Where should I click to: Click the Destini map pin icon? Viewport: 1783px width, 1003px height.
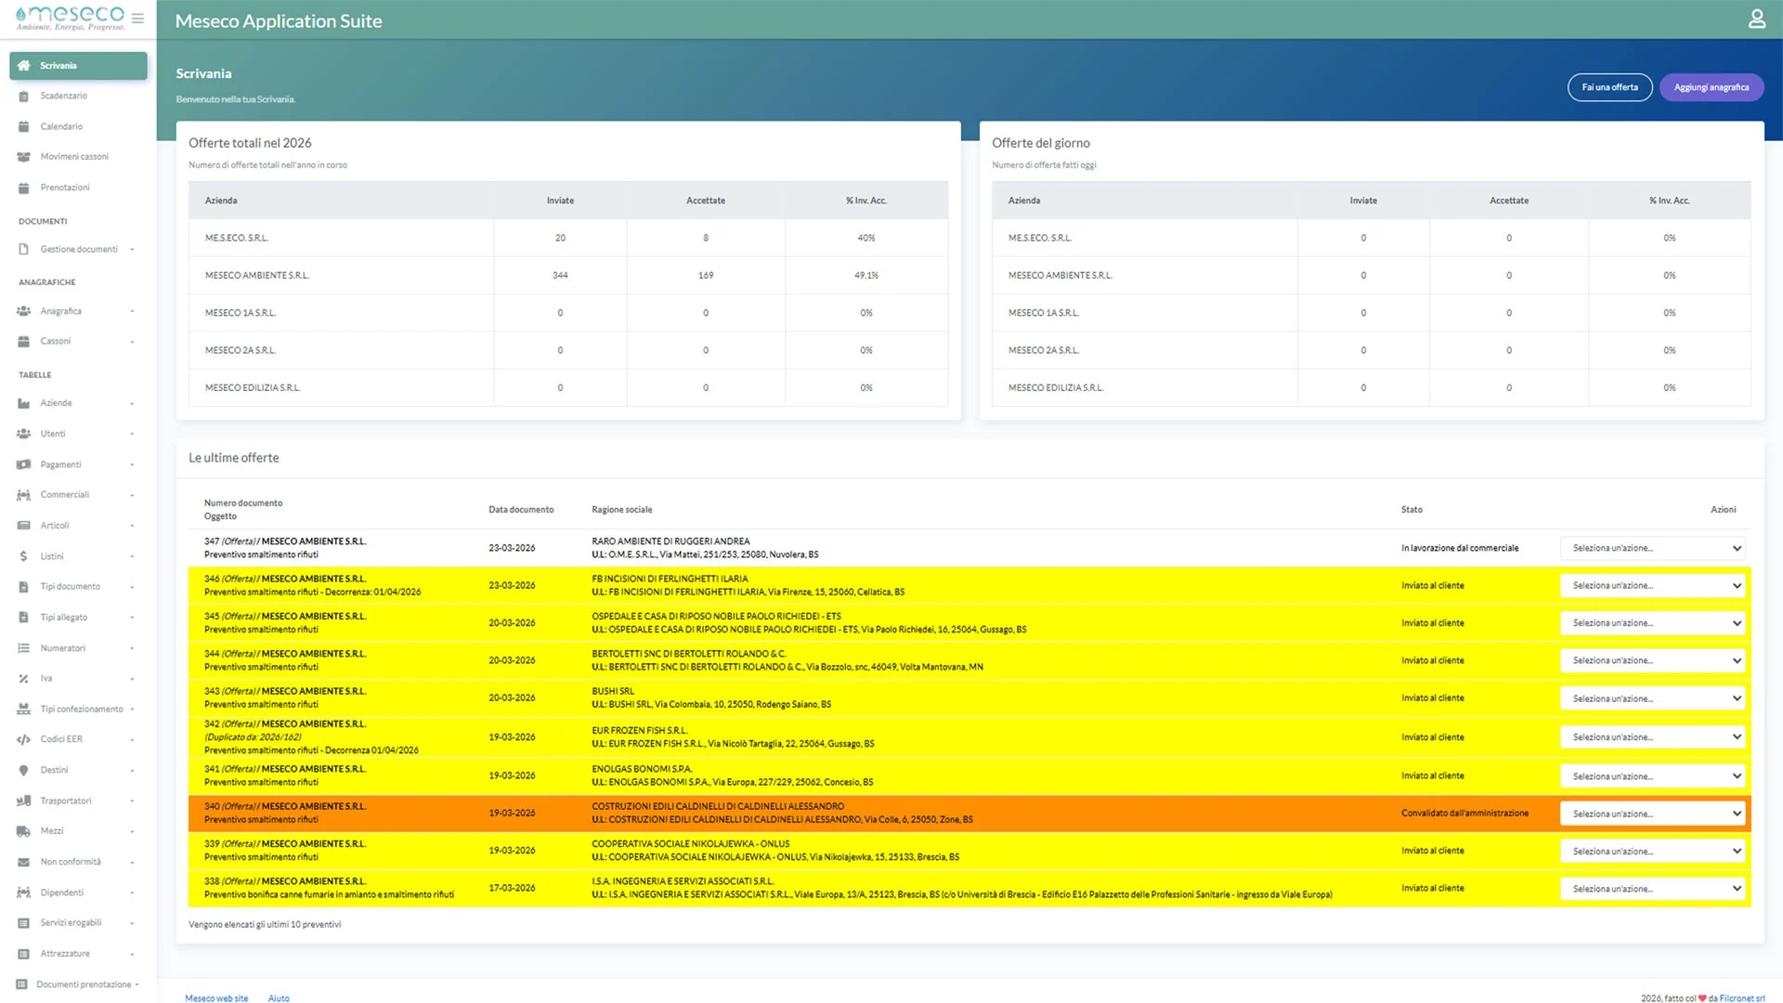coord(24,770)
